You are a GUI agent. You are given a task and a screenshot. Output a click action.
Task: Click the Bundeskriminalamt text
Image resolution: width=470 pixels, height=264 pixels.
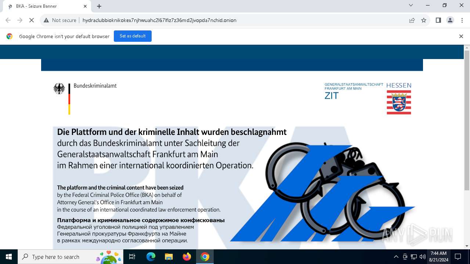click(x=95, y=85)
